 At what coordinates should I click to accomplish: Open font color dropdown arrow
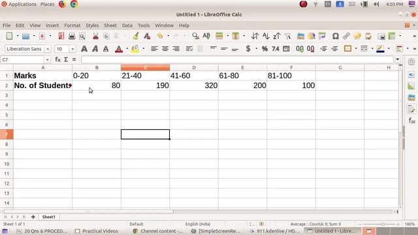click(x=127, y=49)
